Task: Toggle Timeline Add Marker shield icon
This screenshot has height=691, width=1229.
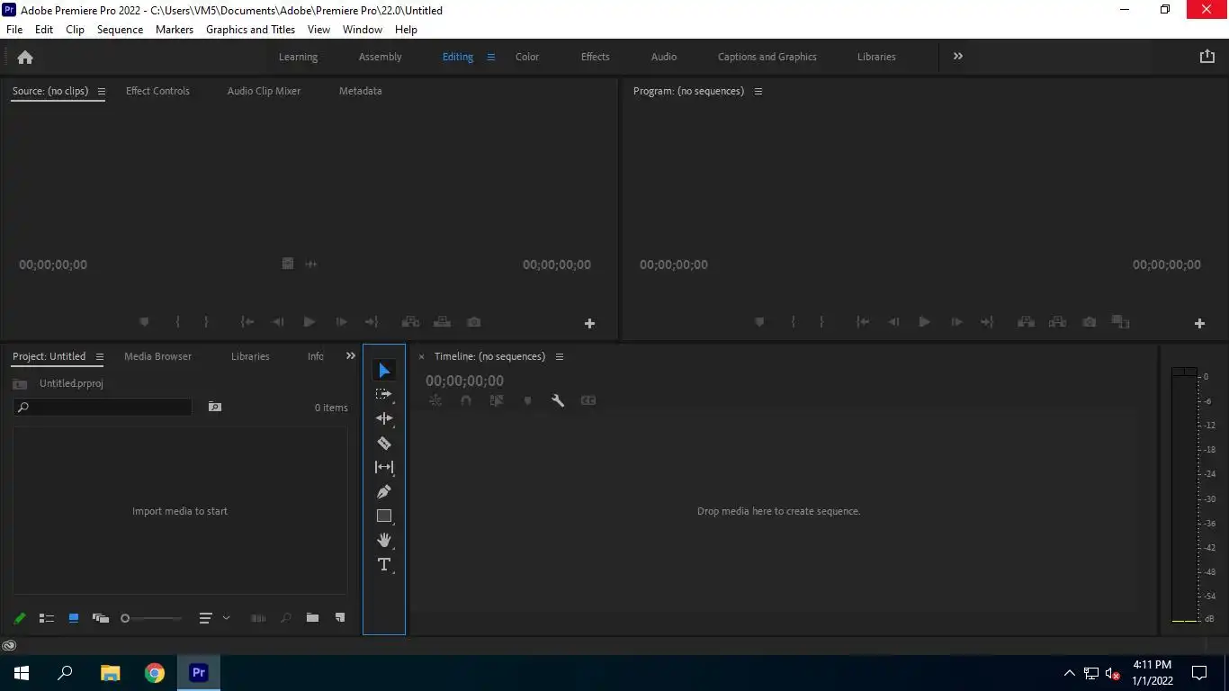Action: tap(528, 400)
